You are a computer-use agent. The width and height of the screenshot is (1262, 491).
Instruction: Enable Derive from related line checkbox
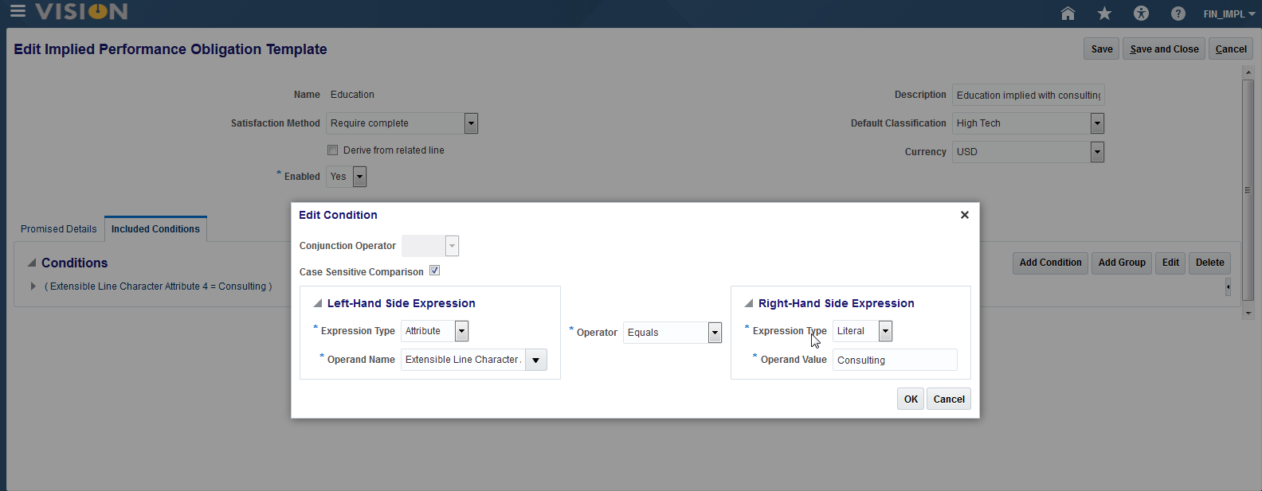point(333,150)
